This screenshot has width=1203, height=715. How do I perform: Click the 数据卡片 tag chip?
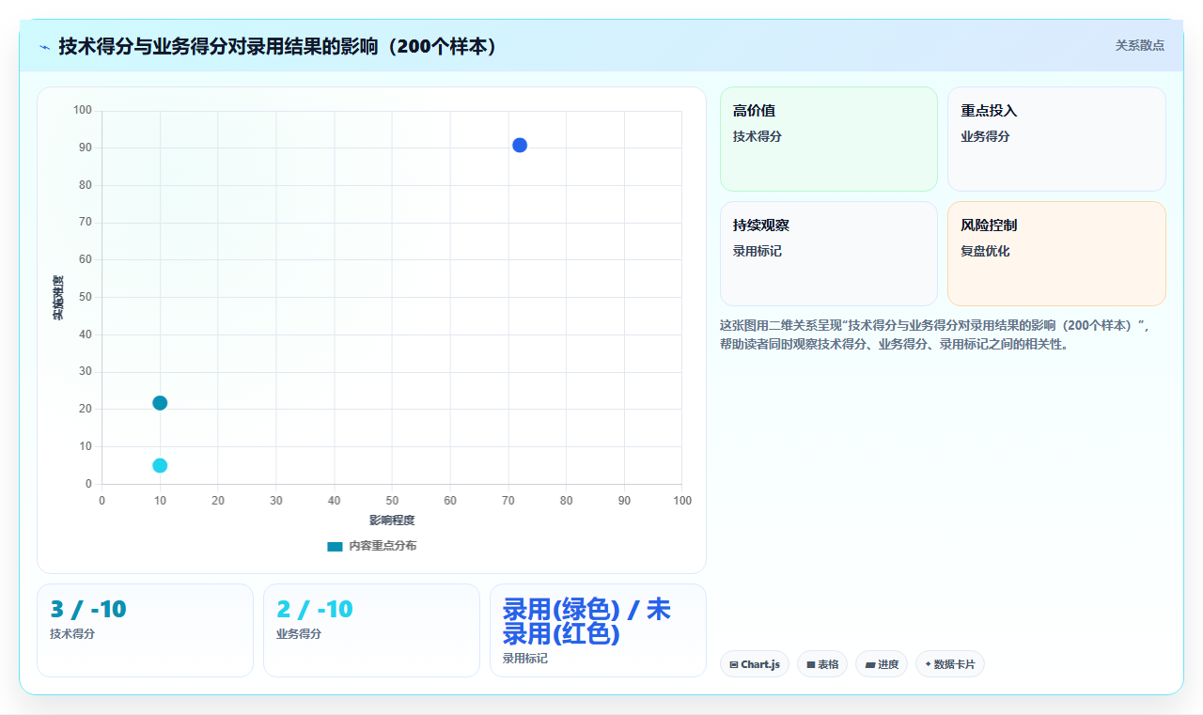coord(949,664)
